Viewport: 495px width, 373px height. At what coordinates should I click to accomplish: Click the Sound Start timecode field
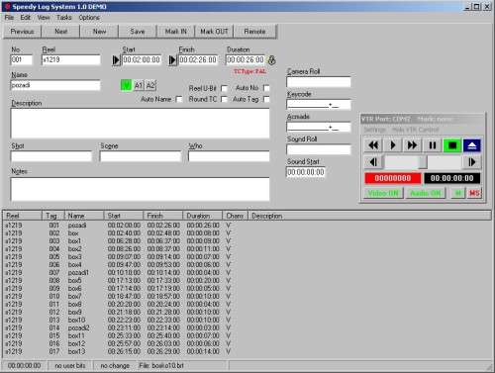(x=306, y=172)
